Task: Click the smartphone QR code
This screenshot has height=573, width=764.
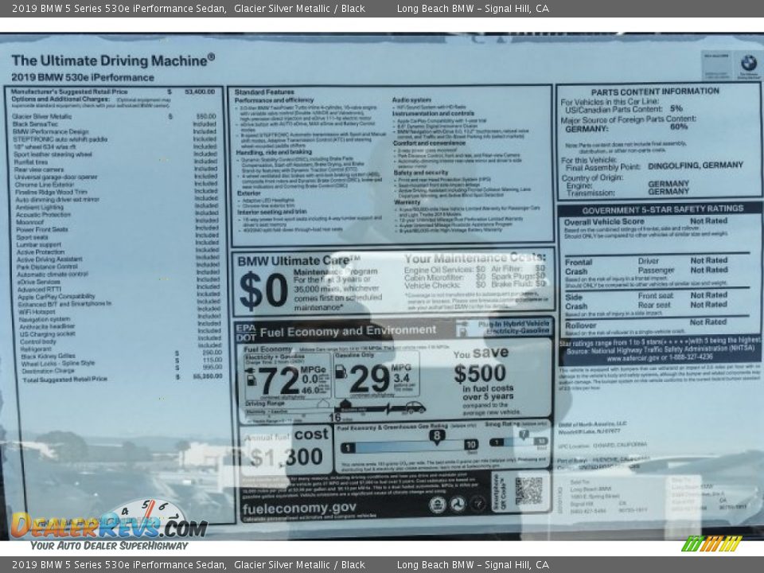Action: click(x=528, y=490)
